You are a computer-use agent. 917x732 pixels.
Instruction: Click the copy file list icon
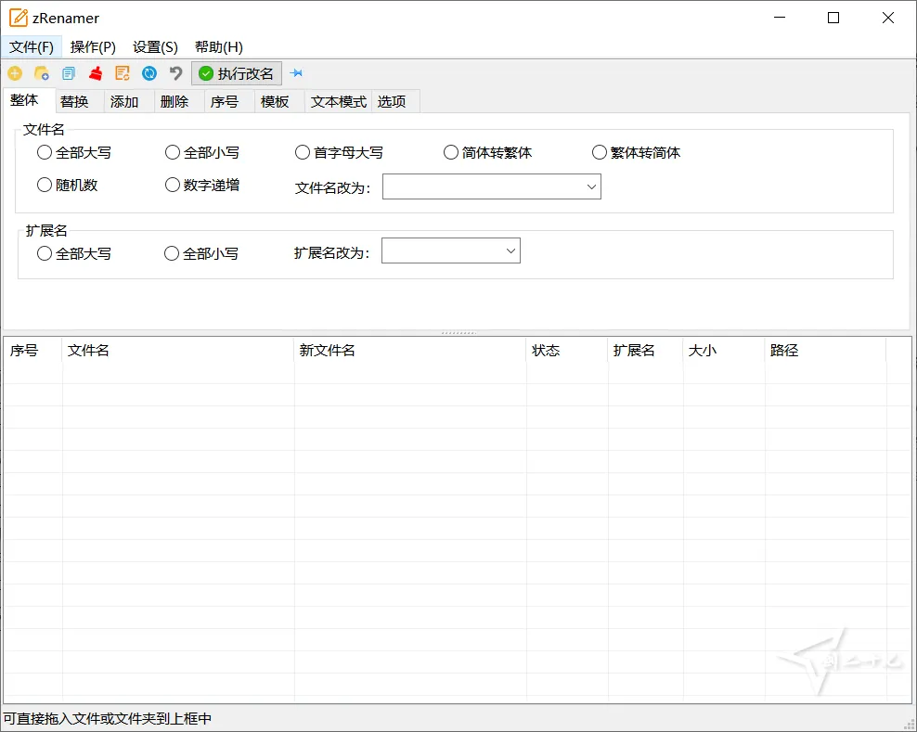click(x=69, y=72)
